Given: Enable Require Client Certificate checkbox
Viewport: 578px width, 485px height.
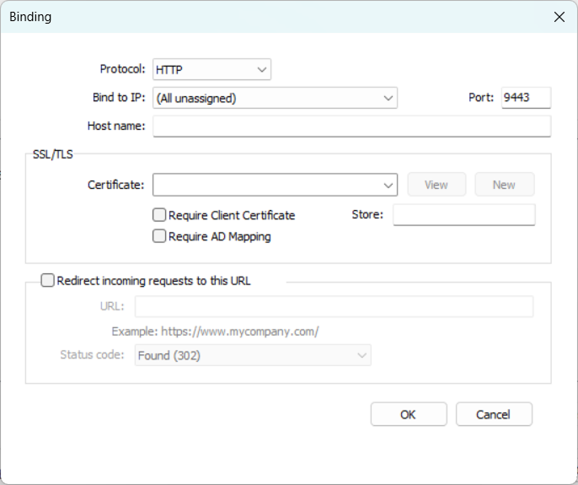Looking at the screenshot, I should (x=159, y=215).
